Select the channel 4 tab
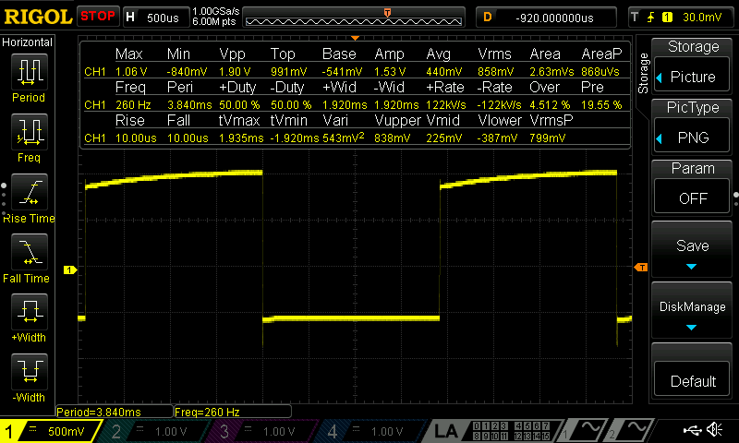This screenshot has width=739, height=443. click(x=373, y=431)
